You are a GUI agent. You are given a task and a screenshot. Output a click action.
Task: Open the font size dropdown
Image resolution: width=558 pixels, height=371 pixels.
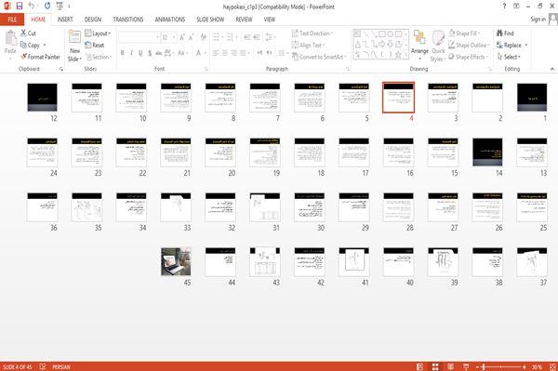point(174,37)
